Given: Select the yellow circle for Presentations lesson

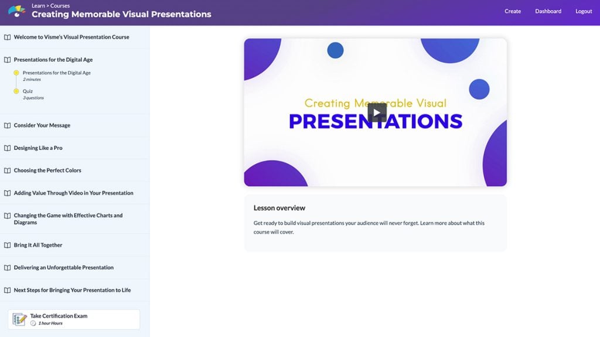Looking at the screenshot, I should [16, 73].
